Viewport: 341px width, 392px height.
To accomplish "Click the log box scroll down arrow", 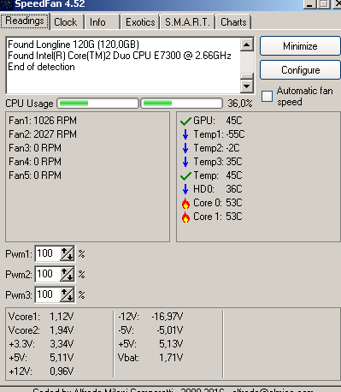I will [x=246, y=86].
